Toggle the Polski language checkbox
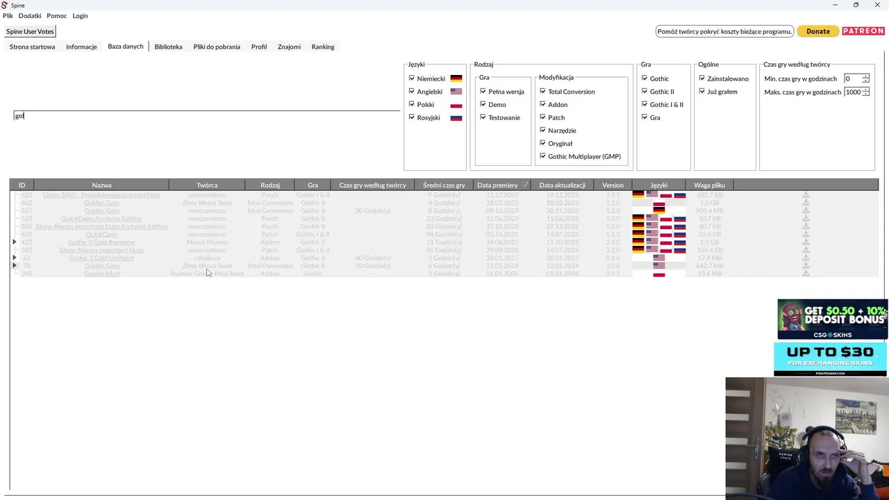Viewport: 889px width, 500px height. coord(412,104)
